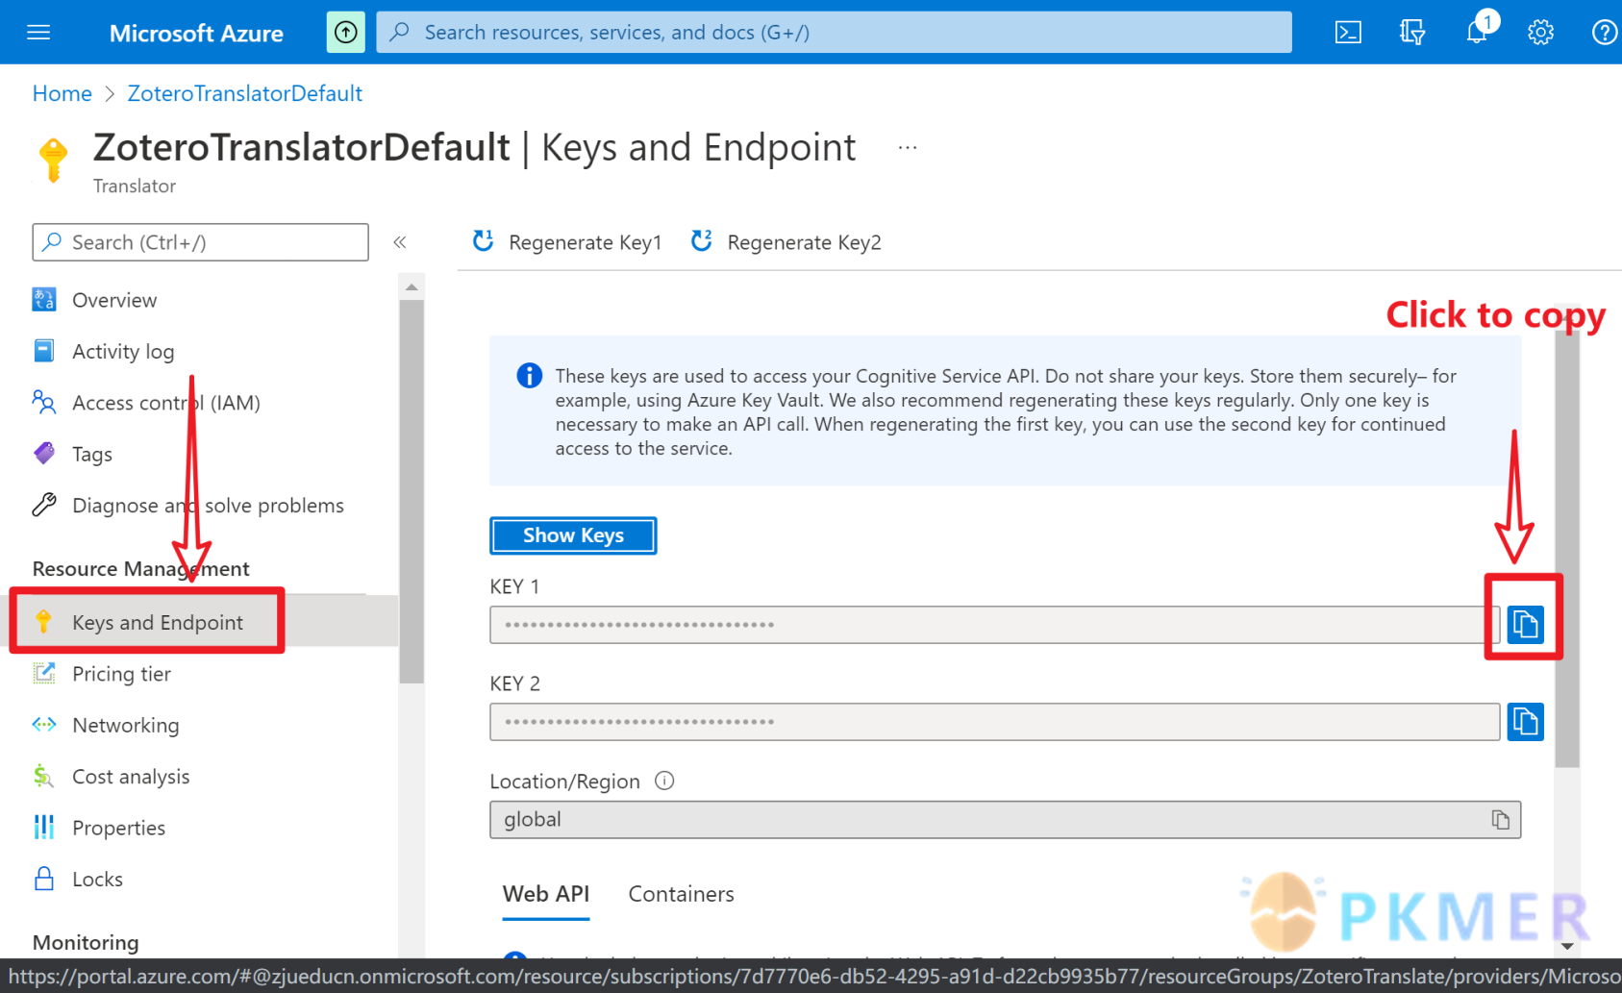Click the Pricing tier icon

(44, 673)
